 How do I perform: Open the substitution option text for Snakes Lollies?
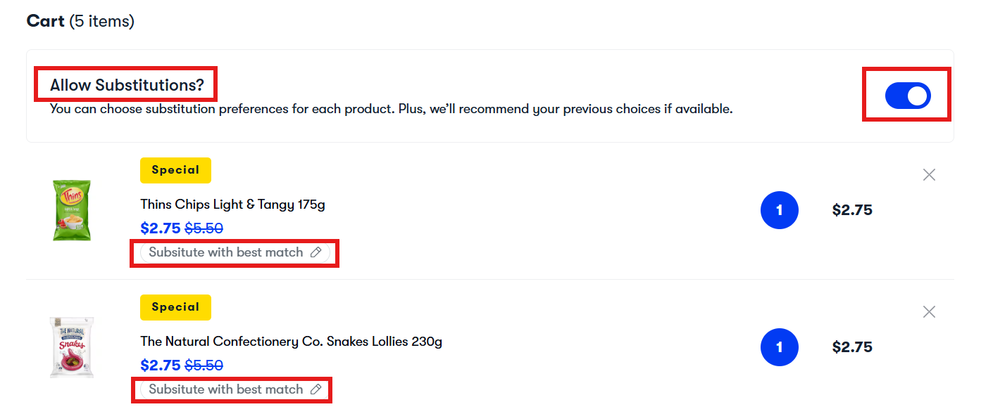225,389
